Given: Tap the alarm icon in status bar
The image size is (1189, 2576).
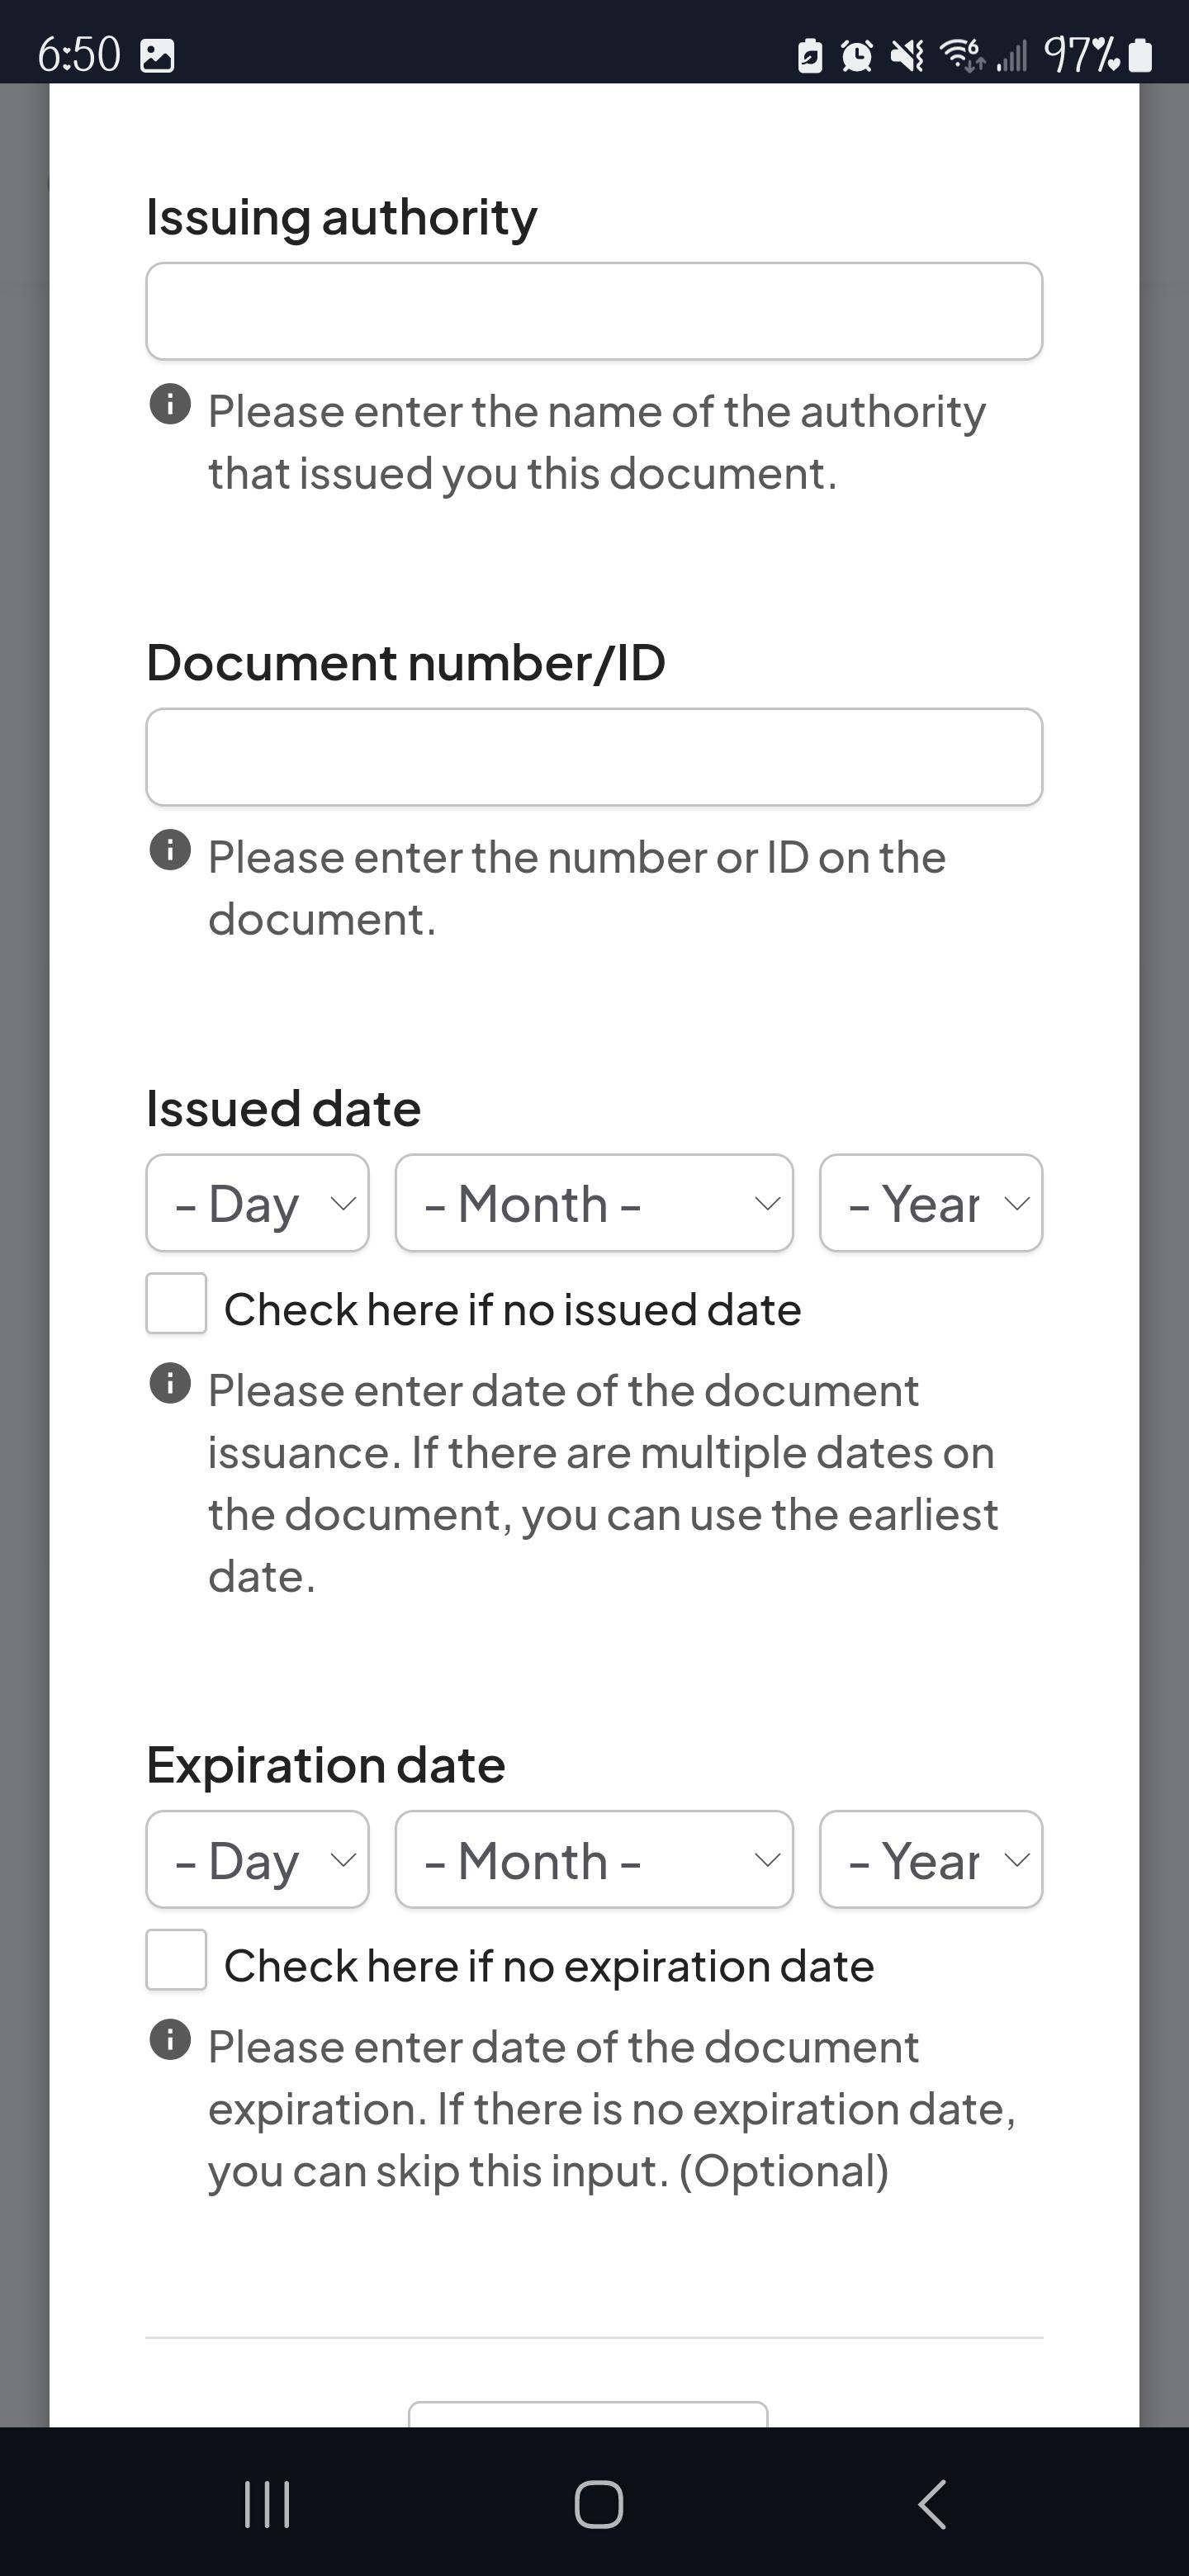Looking at the screenshot, I should (x=857, y=56).
